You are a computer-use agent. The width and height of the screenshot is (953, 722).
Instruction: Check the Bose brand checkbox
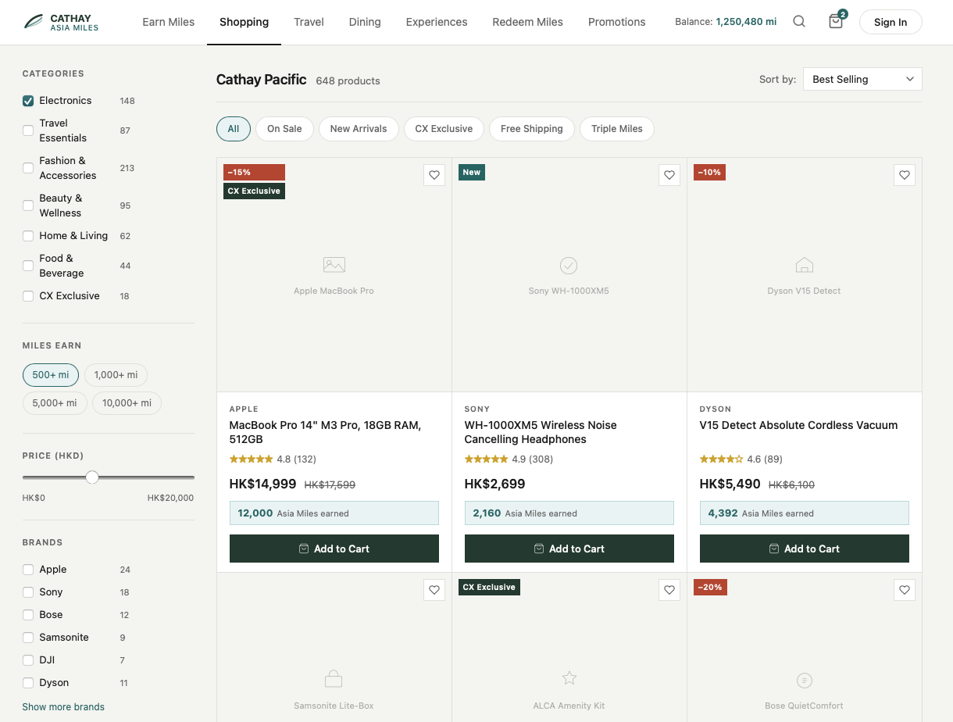28,615
